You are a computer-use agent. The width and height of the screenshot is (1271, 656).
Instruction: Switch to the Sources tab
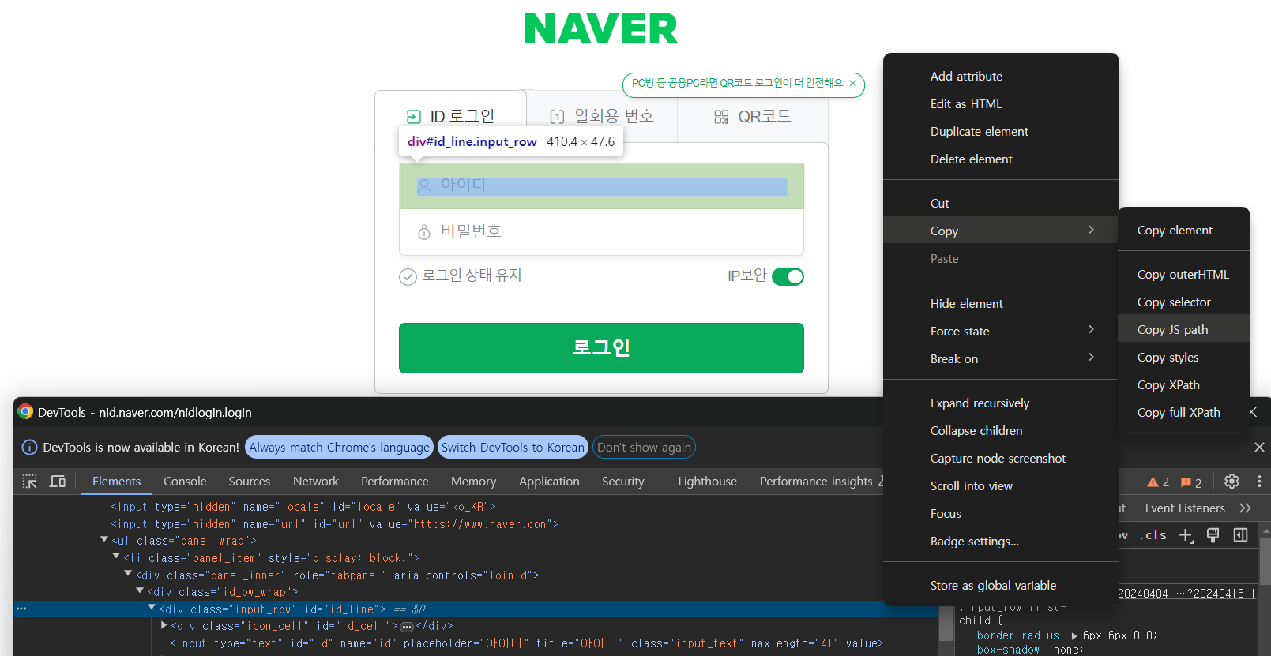(x=250, y=482)
